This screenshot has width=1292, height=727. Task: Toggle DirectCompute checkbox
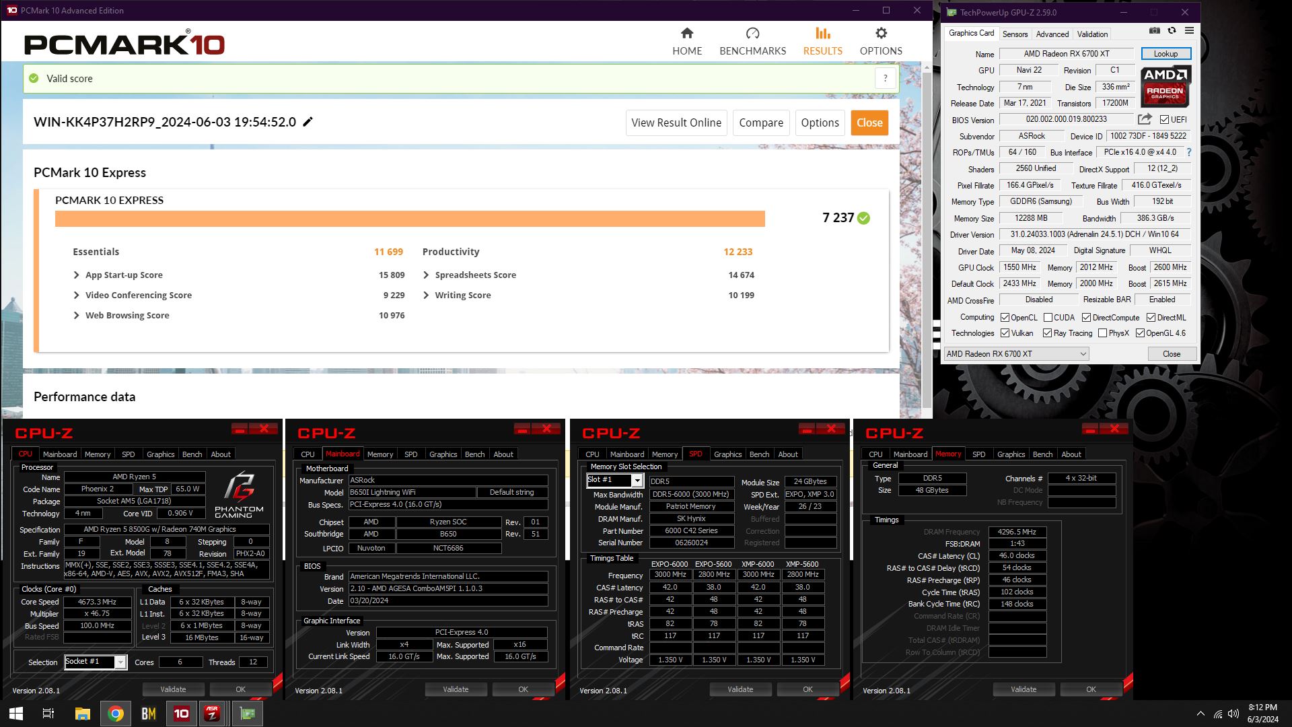click(x=1086, y=318)
